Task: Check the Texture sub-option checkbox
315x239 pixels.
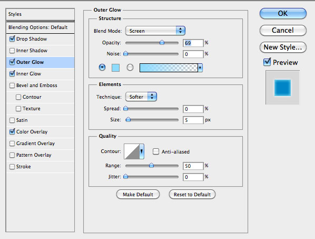Action: coord(18,109)
